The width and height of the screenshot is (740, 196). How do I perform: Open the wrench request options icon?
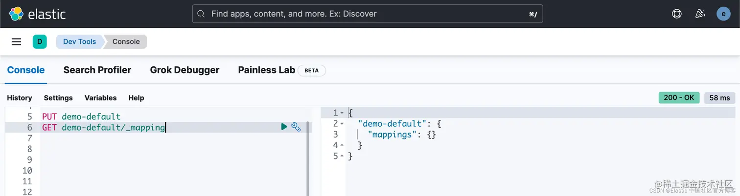coord(296,127)
